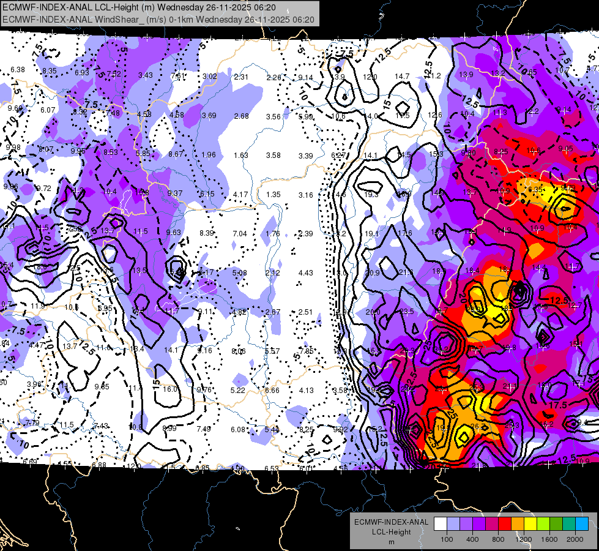Click the grid value 5.22

238,390
